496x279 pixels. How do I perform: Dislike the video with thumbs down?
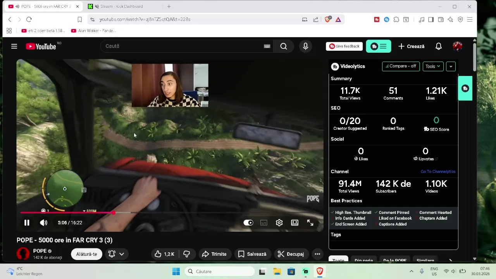pos(186,254)
